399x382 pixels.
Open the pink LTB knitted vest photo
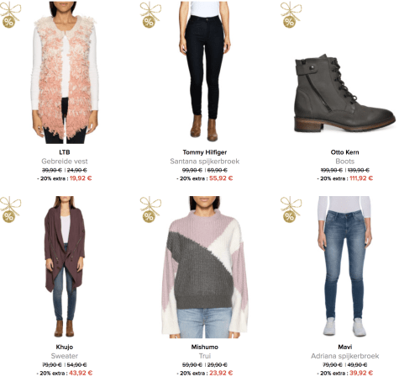pos(65,72)
